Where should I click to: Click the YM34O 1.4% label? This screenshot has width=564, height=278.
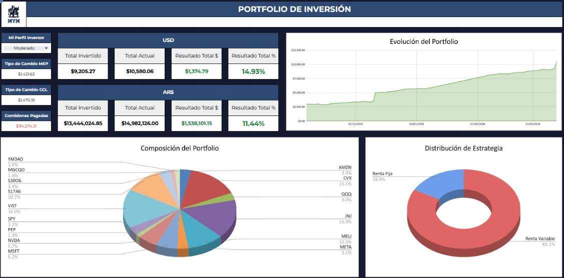coord(16,161)
